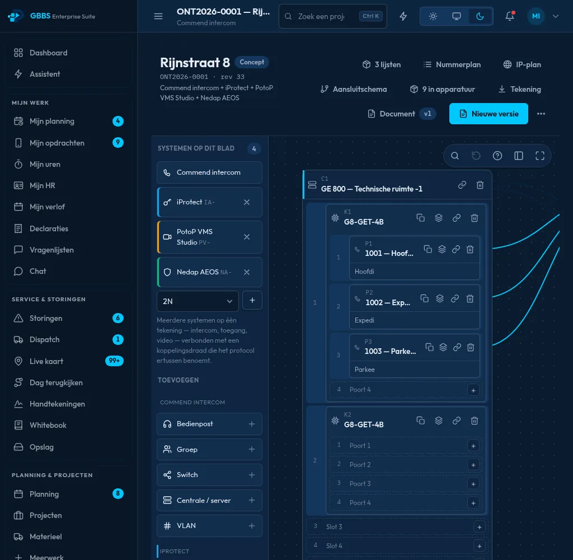Click the canvas search magnifier icon
The height and width of the screenshot is (560, 573).
454,156
